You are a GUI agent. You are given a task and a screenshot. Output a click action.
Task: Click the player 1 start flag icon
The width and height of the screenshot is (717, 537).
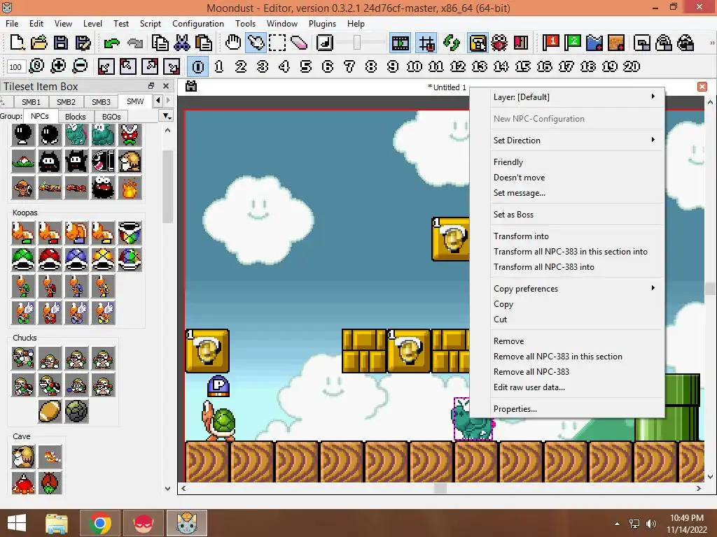click(550, 43)
